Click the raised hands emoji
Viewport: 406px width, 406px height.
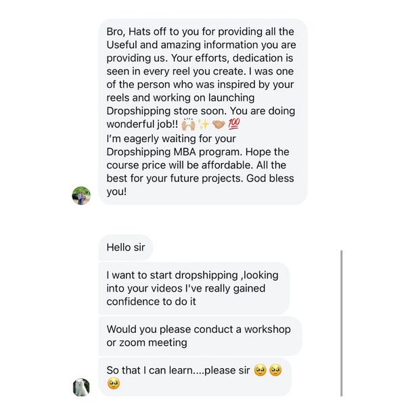[189, 125]
